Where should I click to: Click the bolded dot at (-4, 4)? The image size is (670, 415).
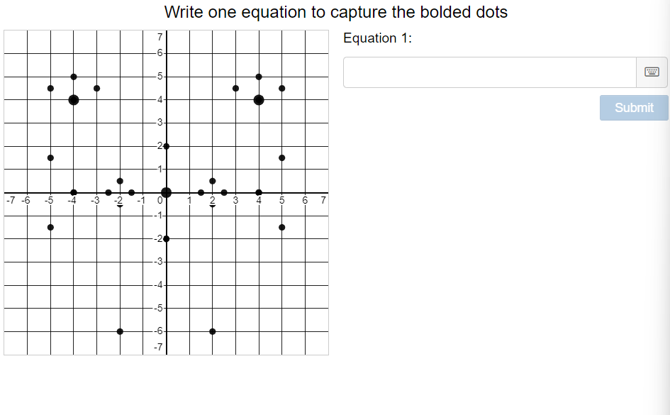(x=73, y=98)
